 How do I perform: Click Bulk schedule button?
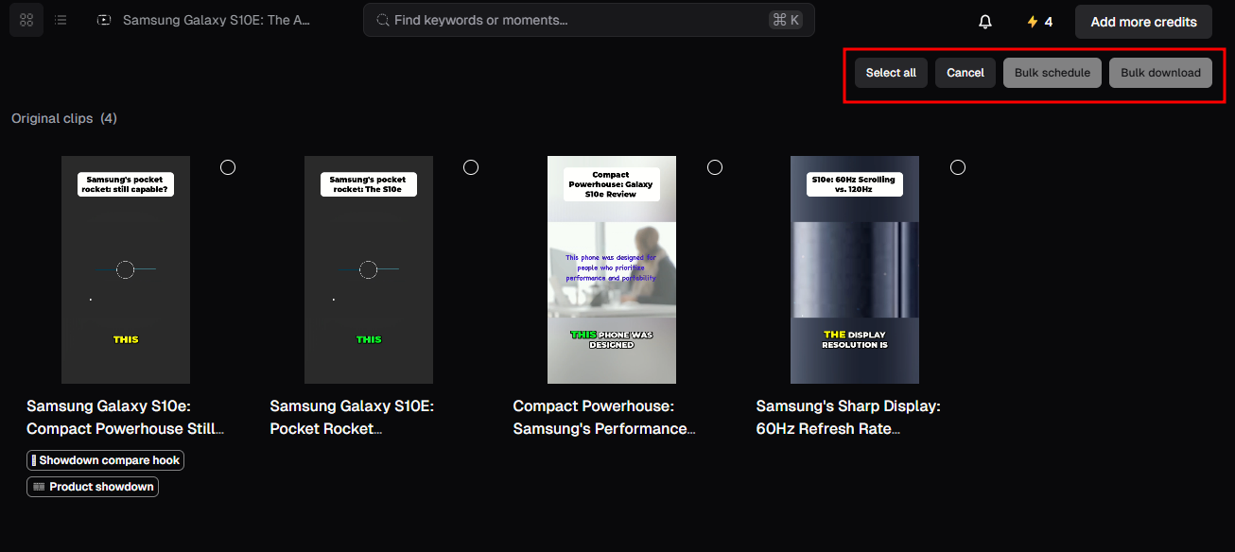pyautogui.click(x=1052, y=73)
